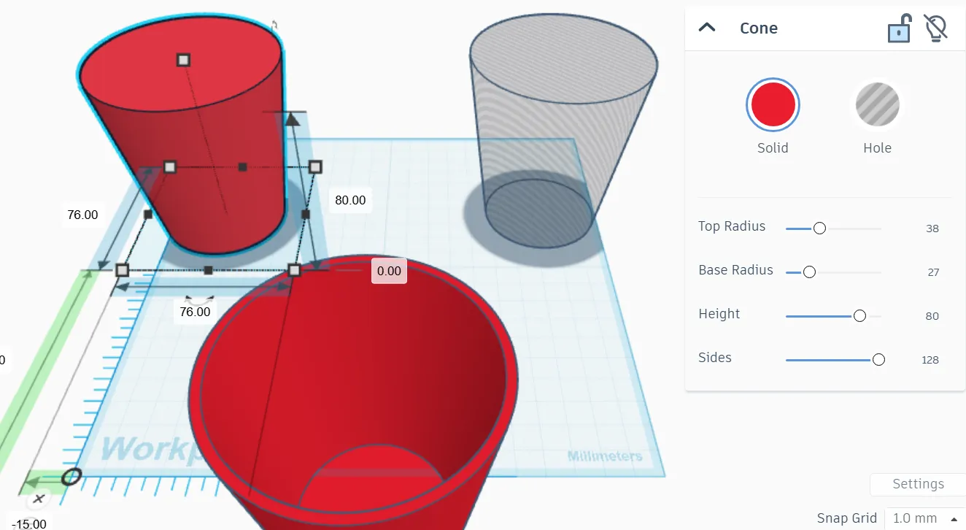The width and height of the screenshot is (966, 530).
Task: Click the 80.00 height dimension field
Action: pyautogui.click(x=350, y=200)
